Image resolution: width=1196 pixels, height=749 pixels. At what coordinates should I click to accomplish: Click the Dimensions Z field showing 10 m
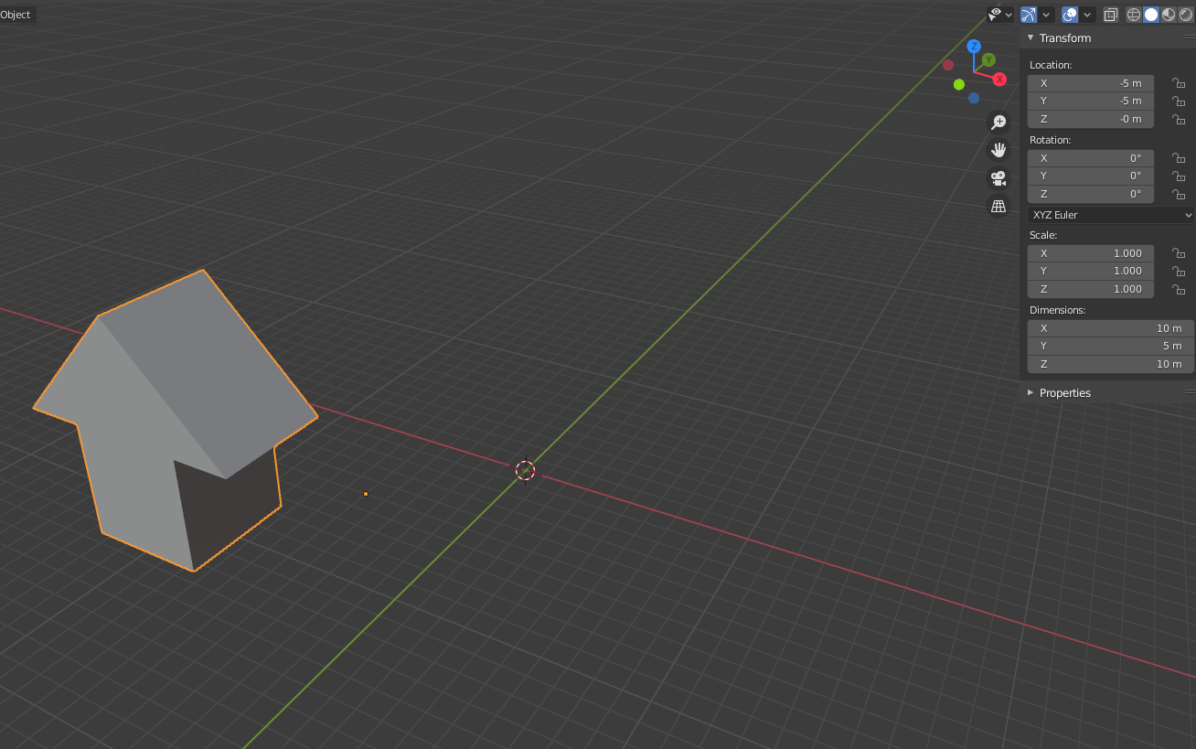pyautogui.click(x=1111, y=365)
